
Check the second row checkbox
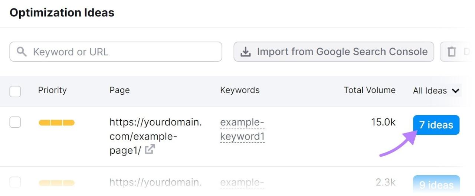coord(15,182)
